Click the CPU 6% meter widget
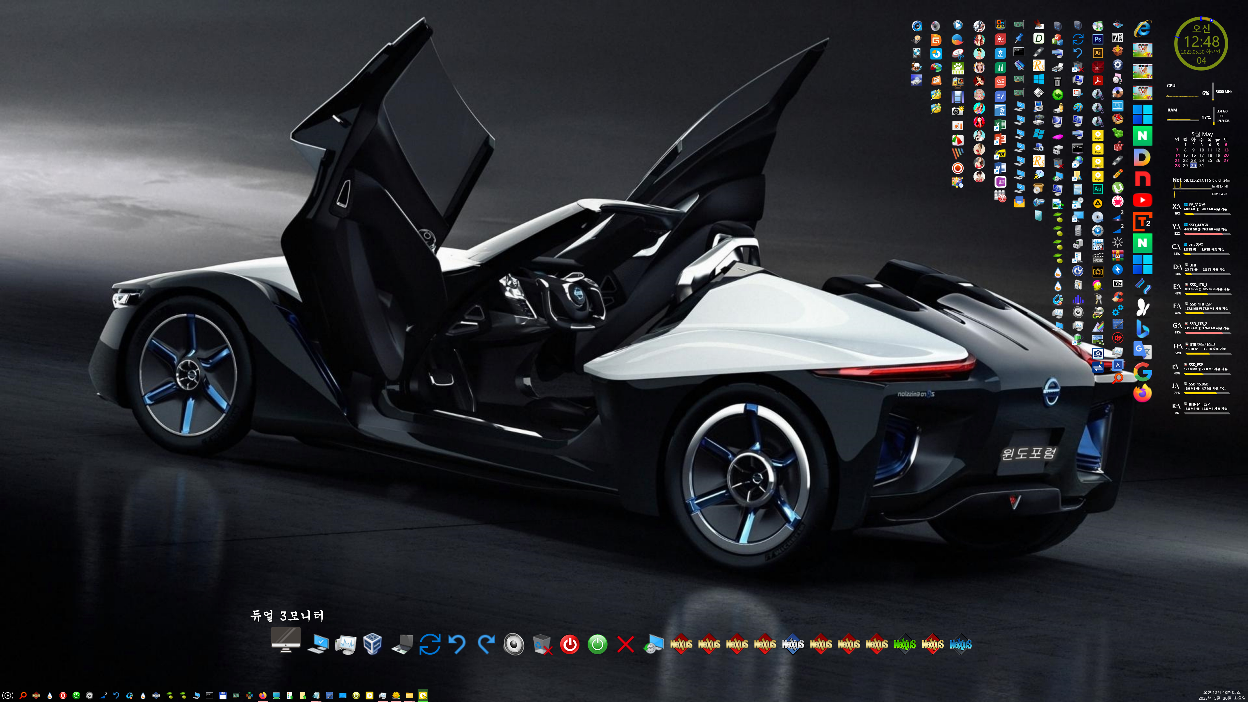This screenshot has width=1248, height=702. click(1199, 91)
